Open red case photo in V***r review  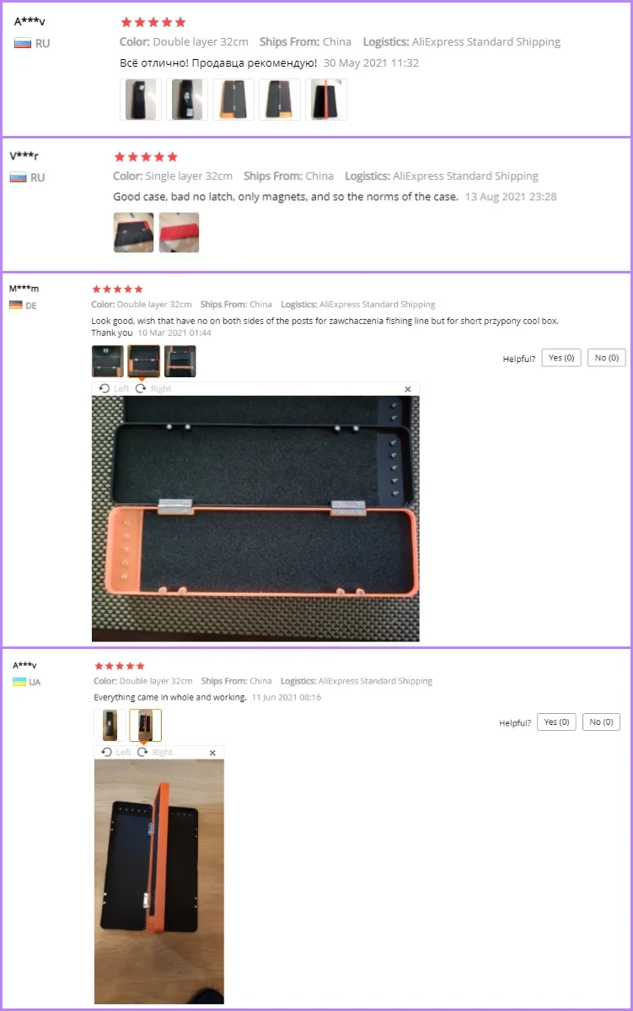point(179,232)
